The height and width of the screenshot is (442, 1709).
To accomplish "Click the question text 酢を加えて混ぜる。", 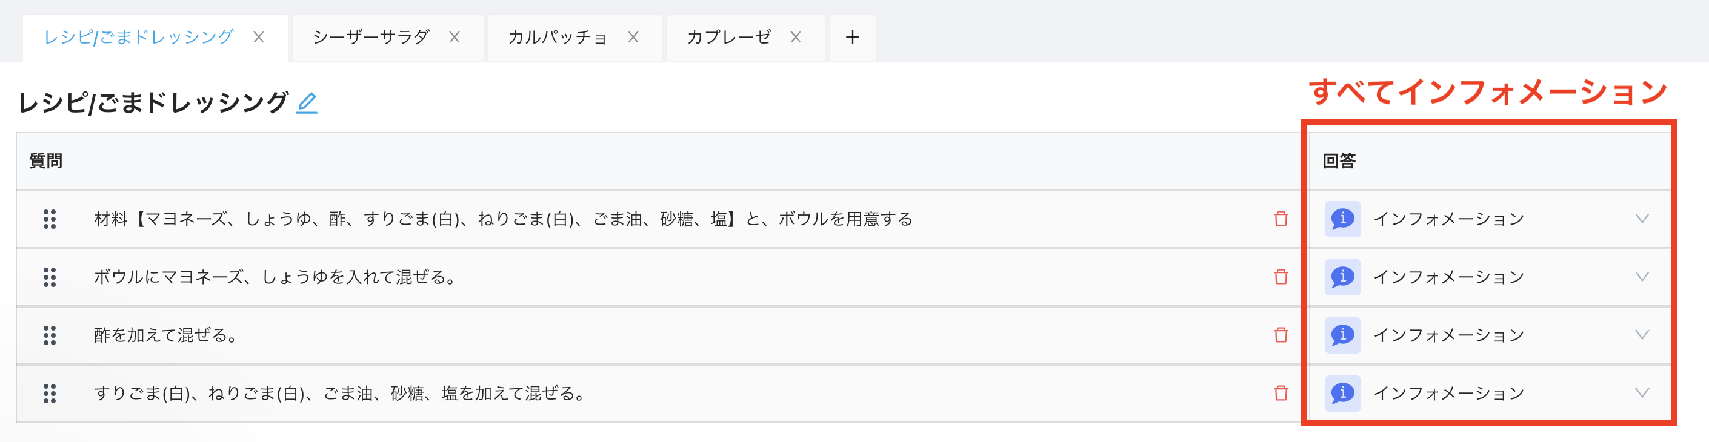I will (166, 335).
